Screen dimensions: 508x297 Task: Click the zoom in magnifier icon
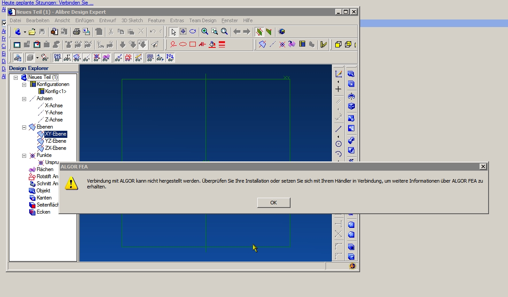pyautogui.click(x=205, y=32)
